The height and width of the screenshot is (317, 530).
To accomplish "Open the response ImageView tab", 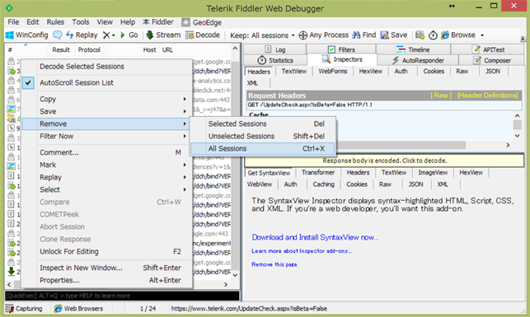I will [433, 173].
